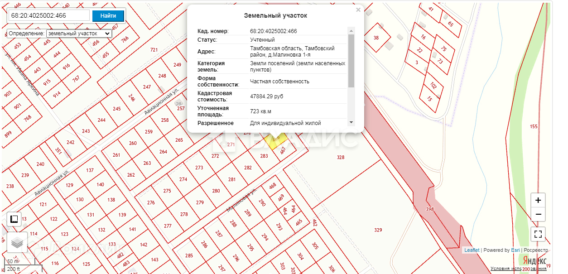This screenshot has height=274, width=568.
Task: Click the Частная собственность value
Action: (x=279, y=82)
